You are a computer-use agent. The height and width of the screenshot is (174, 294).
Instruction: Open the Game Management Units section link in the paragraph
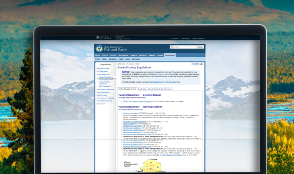point(171,155)
